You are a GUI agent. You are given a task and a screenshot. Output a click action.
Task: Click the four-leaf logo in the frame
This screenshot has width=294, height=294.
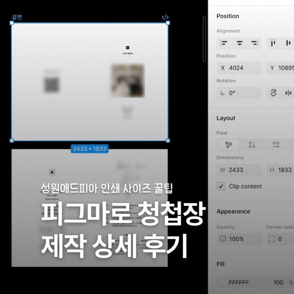tap(128, 48)
